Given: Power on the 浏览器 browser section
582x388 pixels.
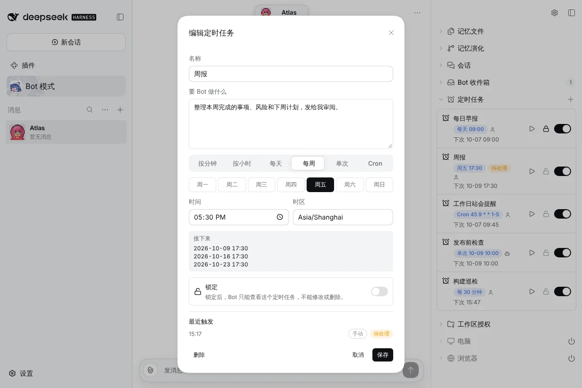Looking at the screenshot, I should [571, 358].
